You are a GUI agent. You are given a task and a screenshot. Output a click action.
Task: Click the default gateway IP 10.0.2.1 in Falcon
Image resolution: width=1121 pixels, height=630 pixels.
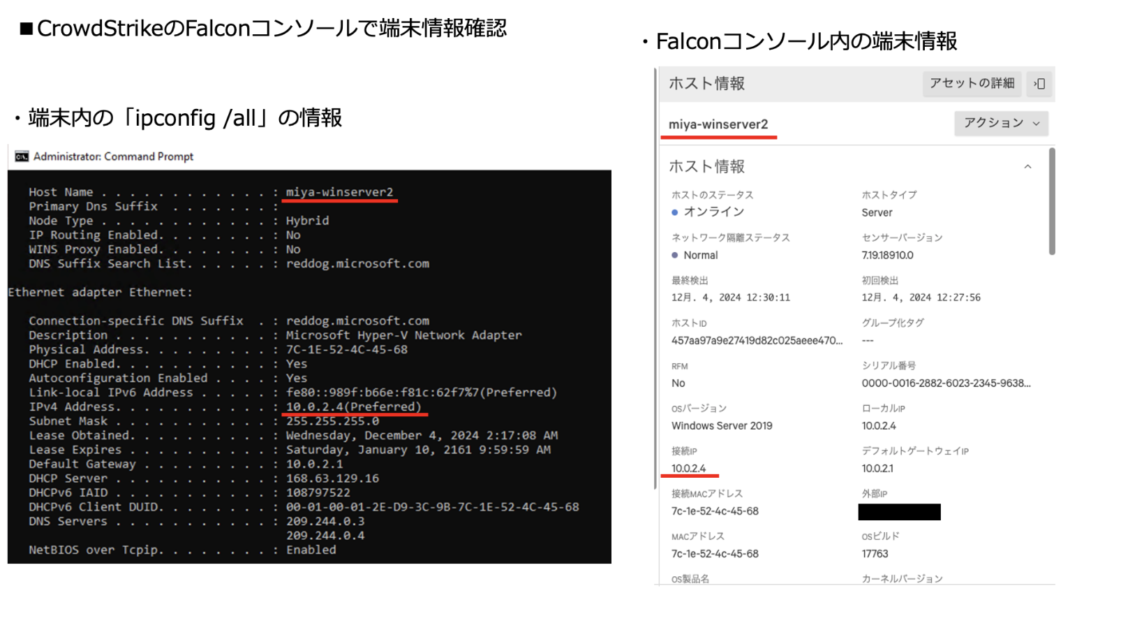877,469
